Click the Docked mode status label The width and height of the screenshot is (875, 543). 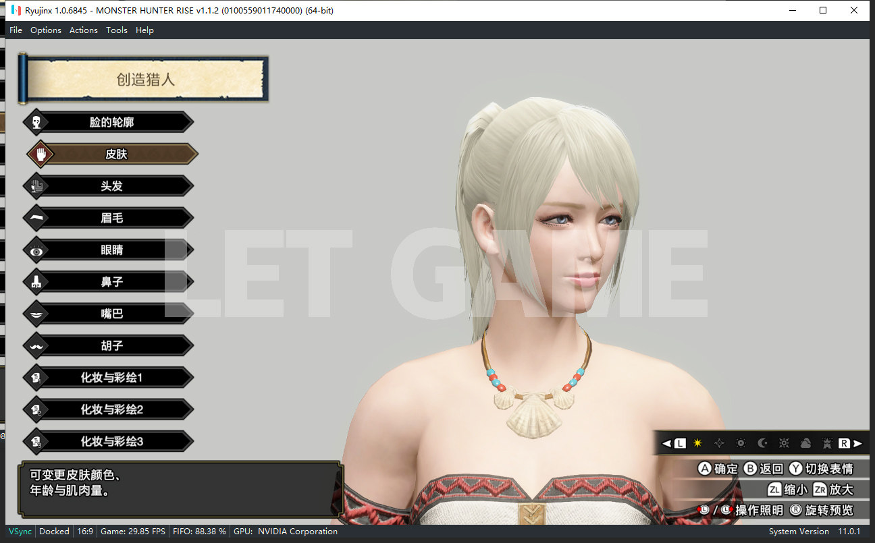(x=54, y=531)
